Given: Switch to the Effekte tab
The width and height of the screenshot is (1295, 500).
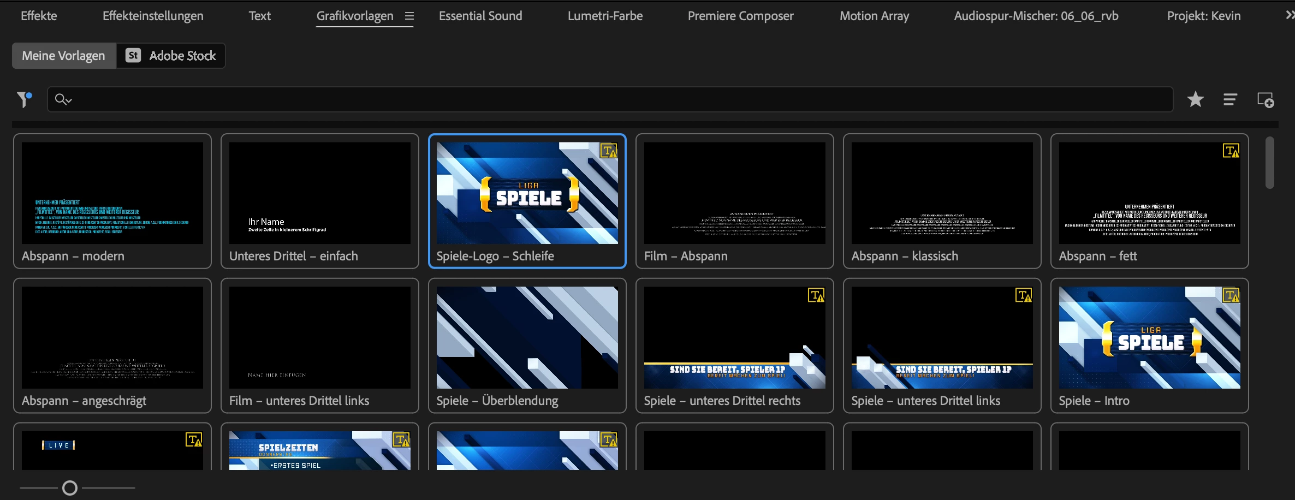Looking at the screenshot, I should (39, 16).
